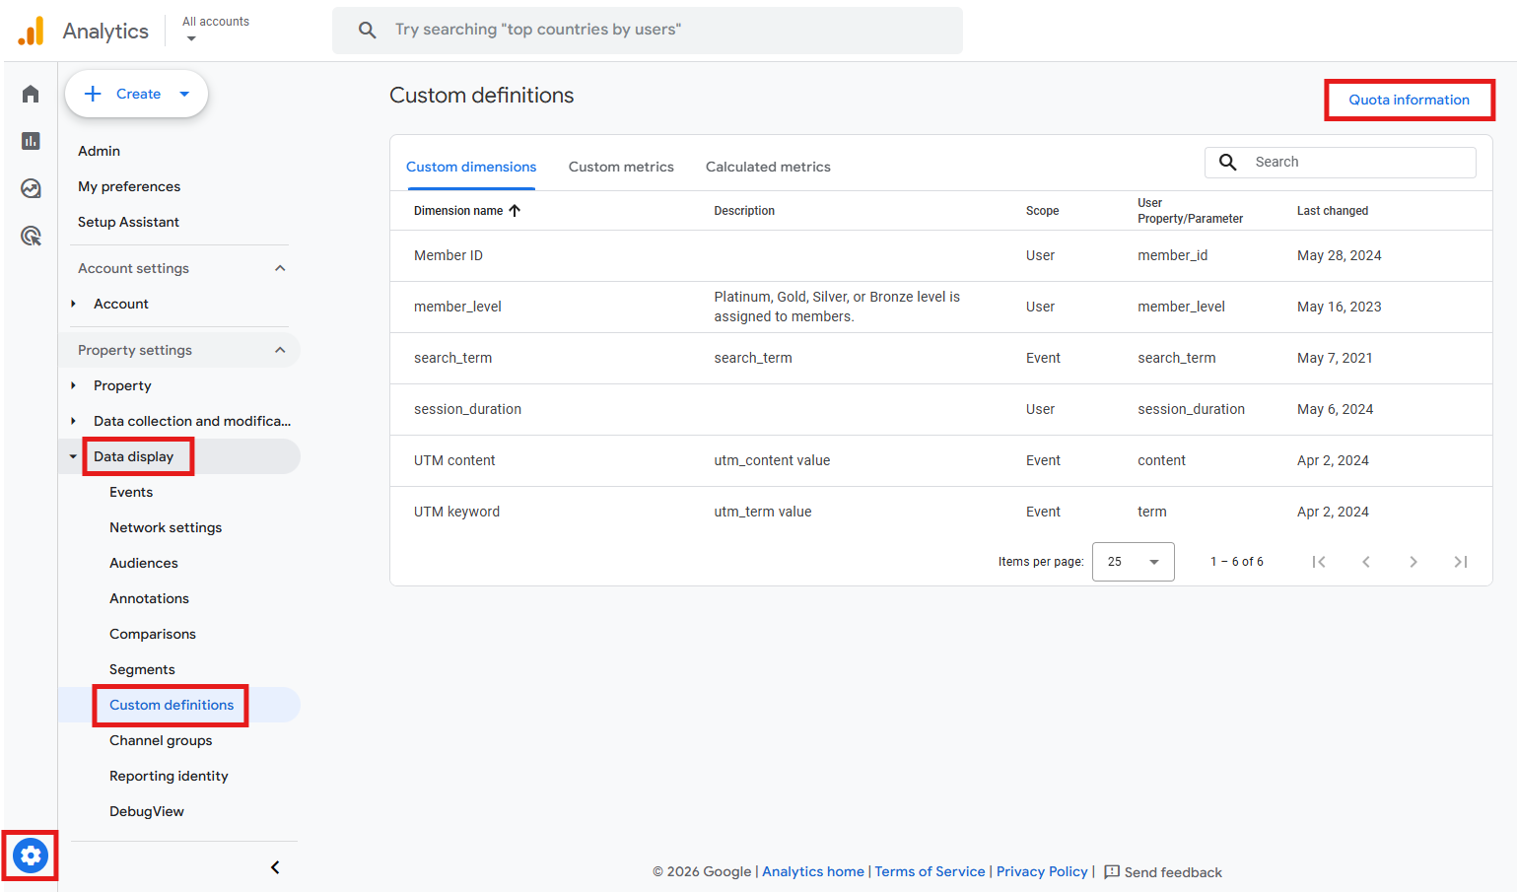This screenshot has width=1517, height=892.
Task: Collapse the Property settings section
Action: point(280,350)
